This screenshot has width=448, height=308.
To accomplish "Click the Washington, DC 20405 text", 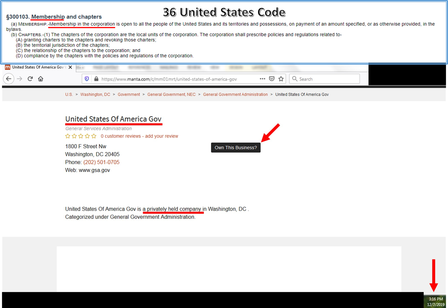I will pyautogui.click(x=92, y=154).
